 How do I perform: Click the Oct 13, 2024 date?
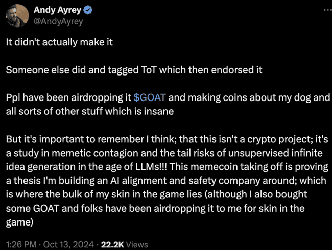[68, 244]
